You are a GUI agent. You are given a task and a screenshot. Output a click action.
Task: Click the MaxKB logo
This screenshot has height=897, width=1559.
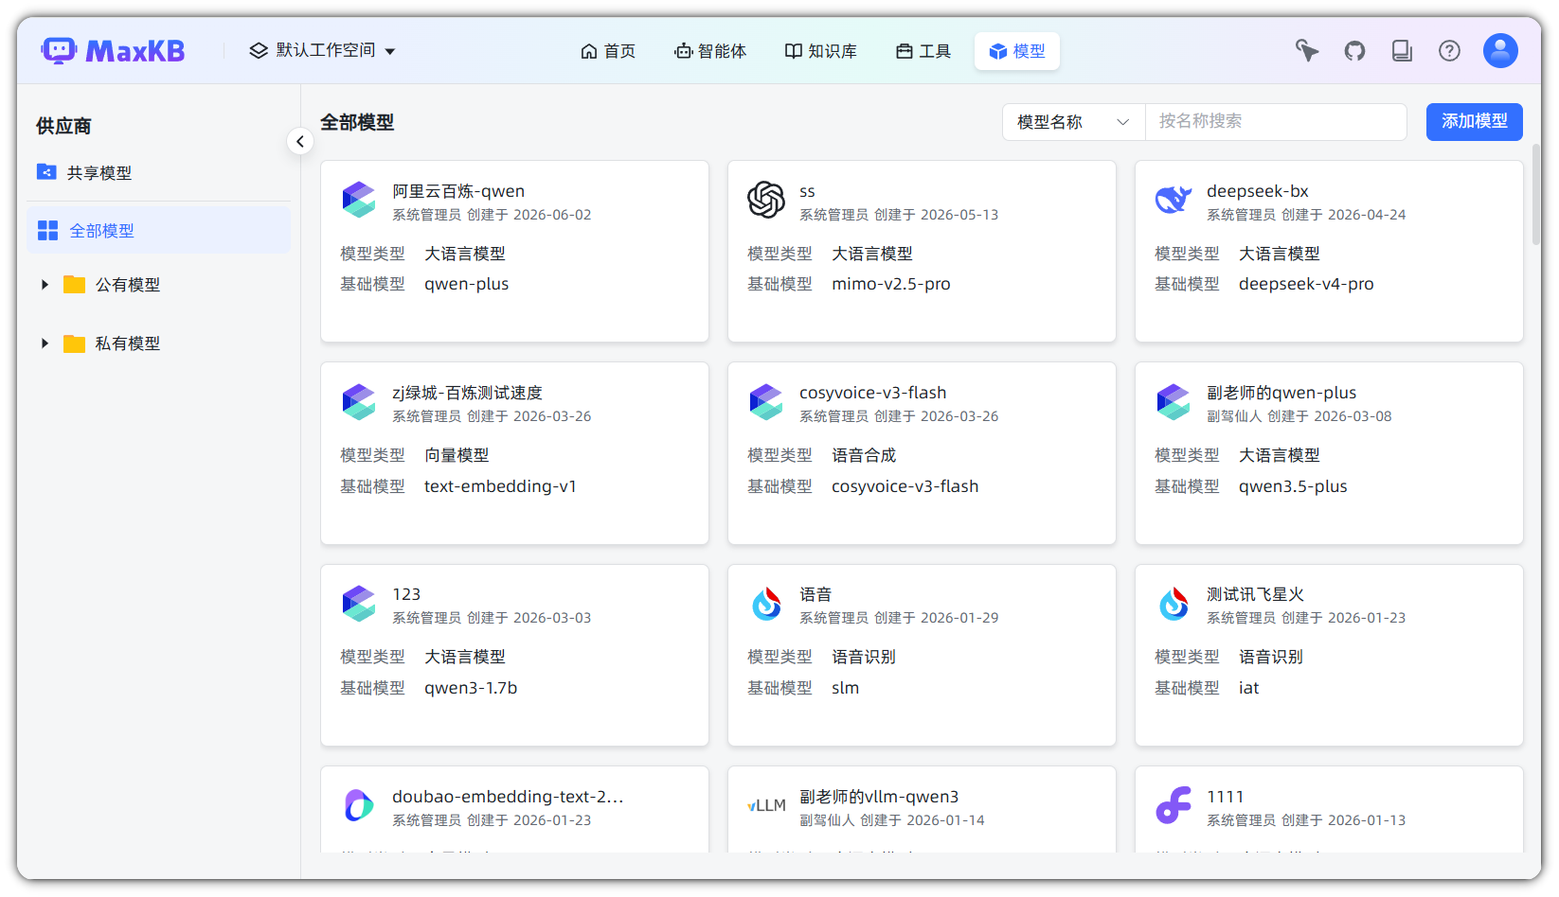tap(113, 51)
